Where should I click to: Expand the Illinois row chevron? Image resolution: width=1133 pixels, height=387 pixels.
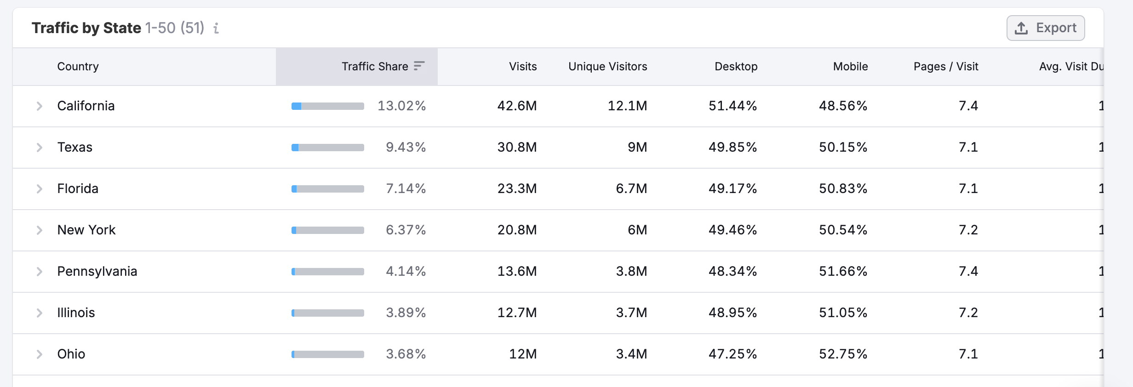pyautogui.click(x=40, y=313)
